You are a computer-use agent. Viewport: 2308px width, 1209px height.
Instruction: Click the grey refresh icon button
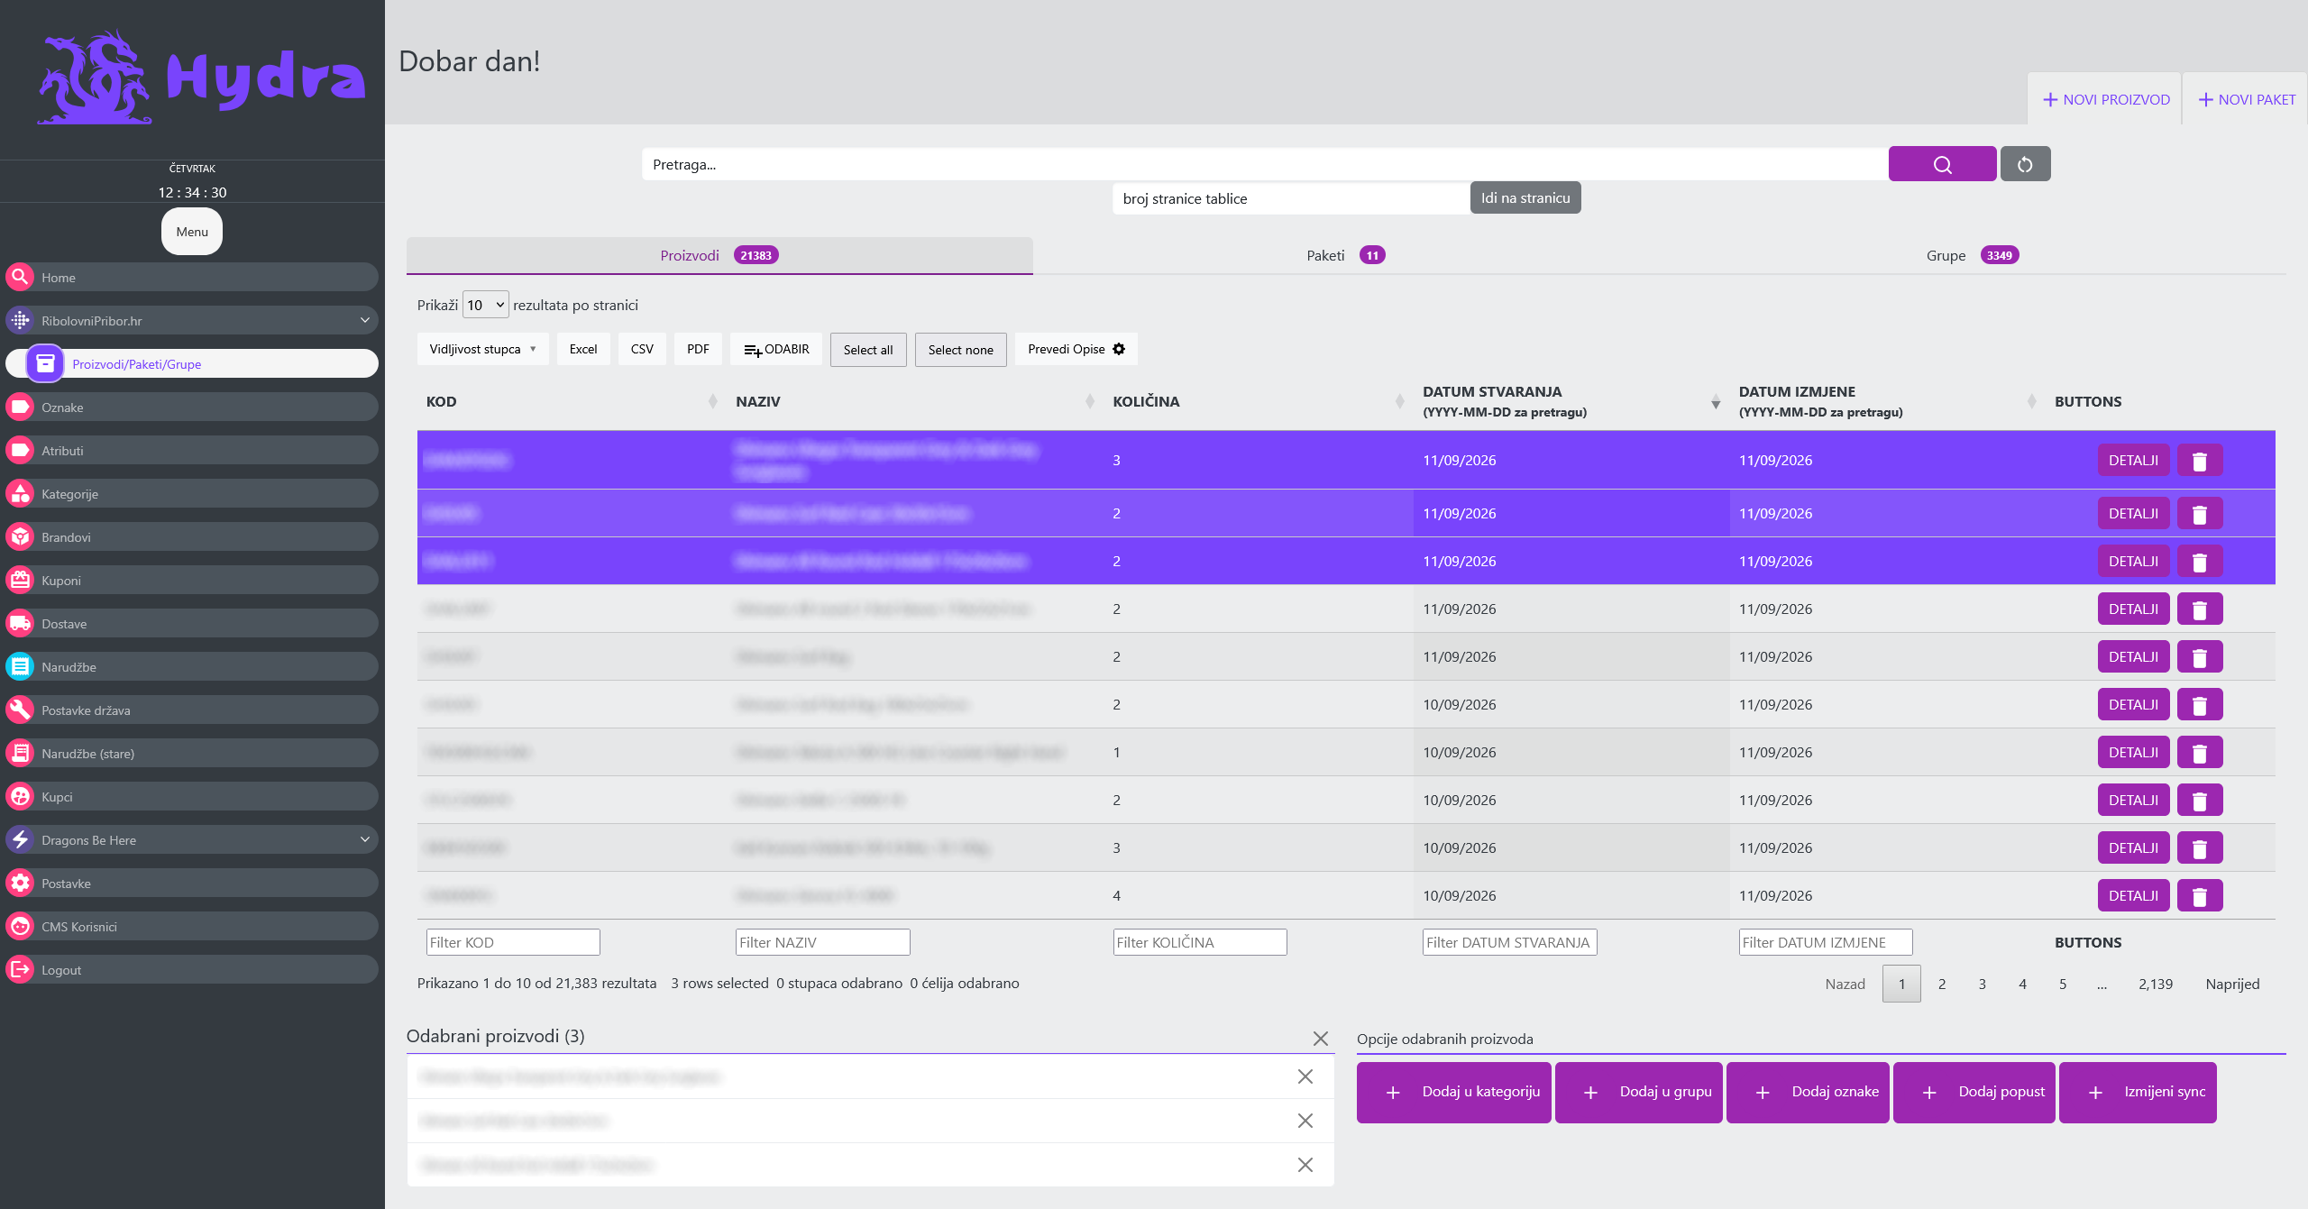coord(2025,164)
